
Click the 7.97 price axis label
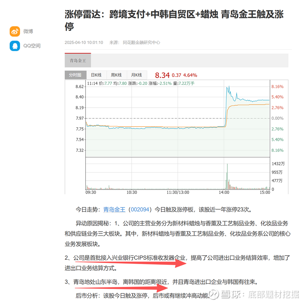79,118
